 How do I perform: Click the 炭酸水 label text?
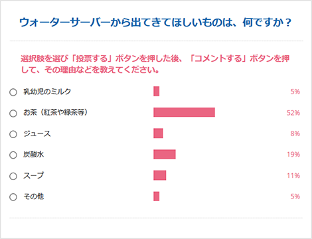point(33,154)
